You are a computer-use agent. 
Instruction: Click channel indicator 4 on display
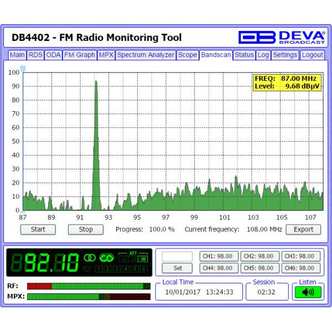[x=126, y=269]
